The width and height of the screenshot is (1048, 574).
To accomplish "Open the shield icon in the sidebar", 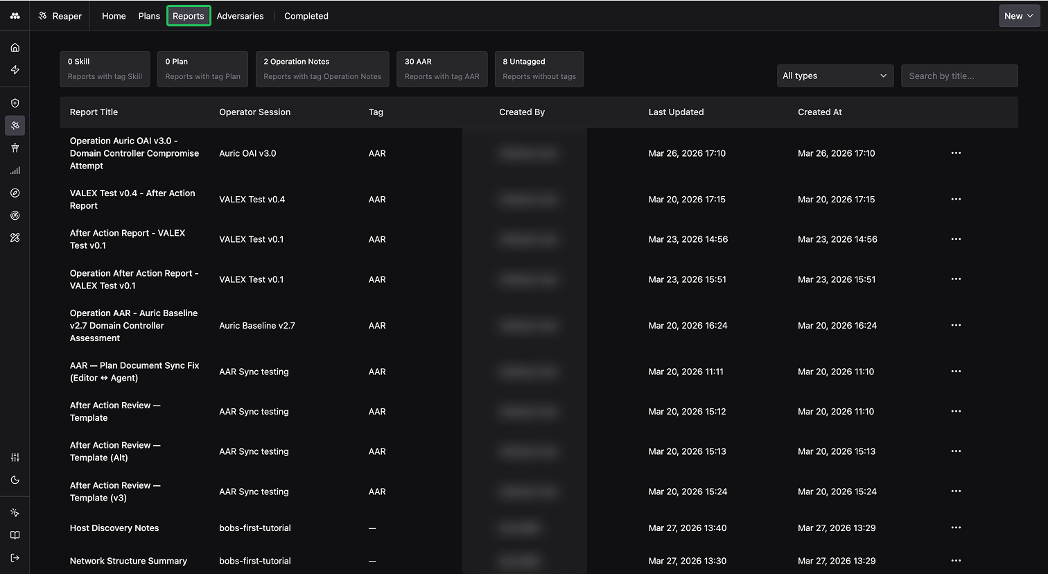I will point(15,103).
